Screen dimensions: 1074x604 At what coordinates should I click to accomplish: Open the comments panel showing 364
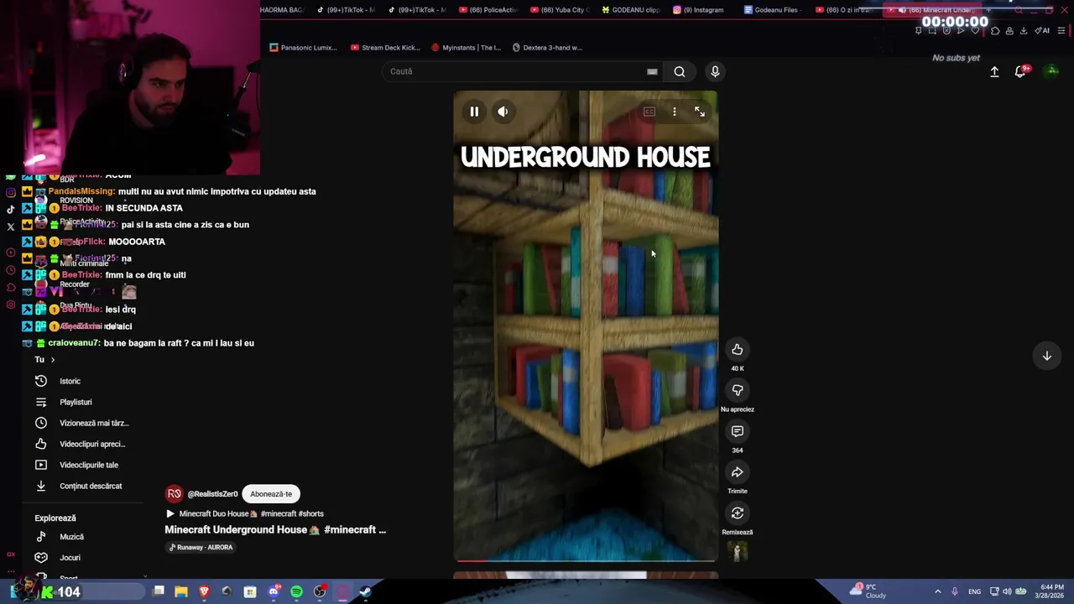pyautogui.click(x=738, y=431)
